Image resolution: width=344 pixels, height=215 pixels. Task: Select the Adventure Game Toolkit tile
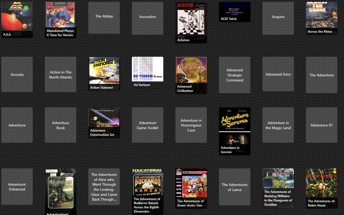click(148, 125)
